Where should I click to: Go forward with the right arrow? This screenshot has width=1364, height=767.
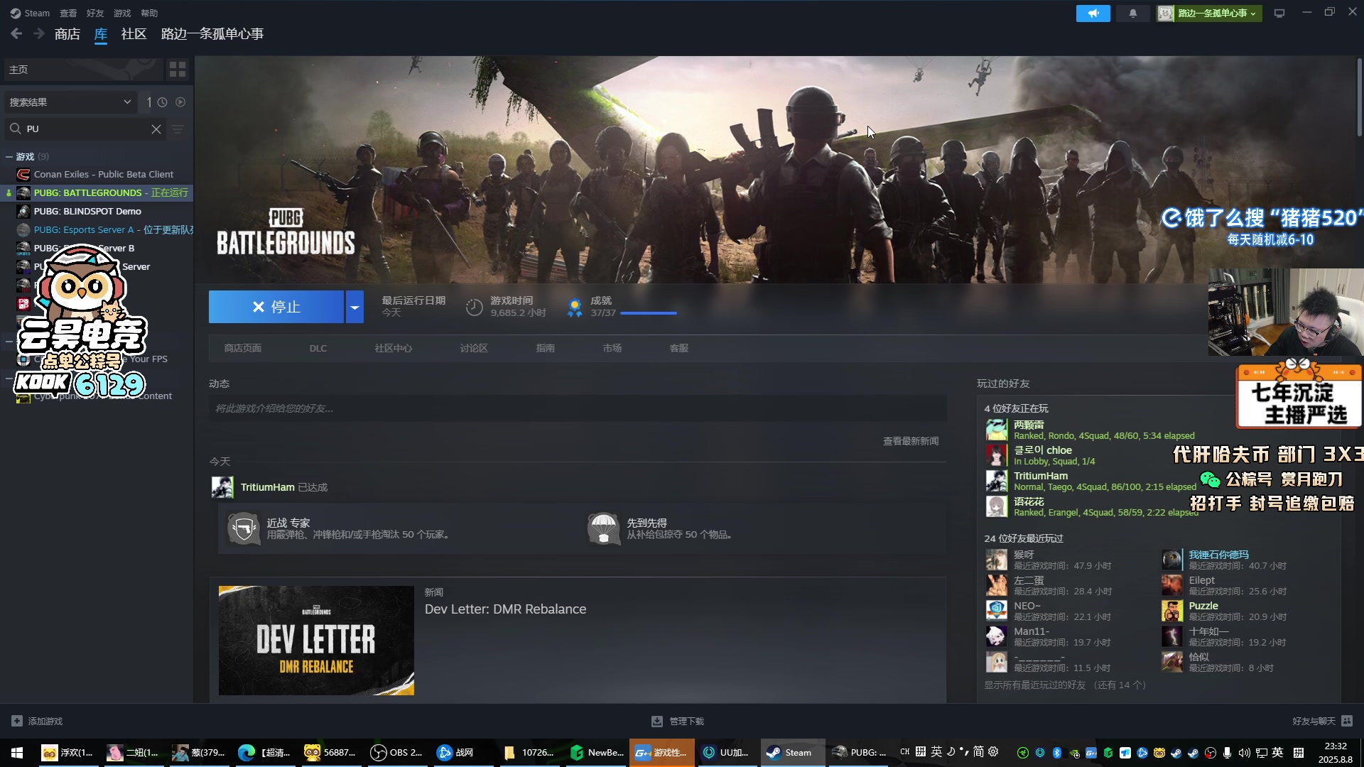[x=38, y=33]
